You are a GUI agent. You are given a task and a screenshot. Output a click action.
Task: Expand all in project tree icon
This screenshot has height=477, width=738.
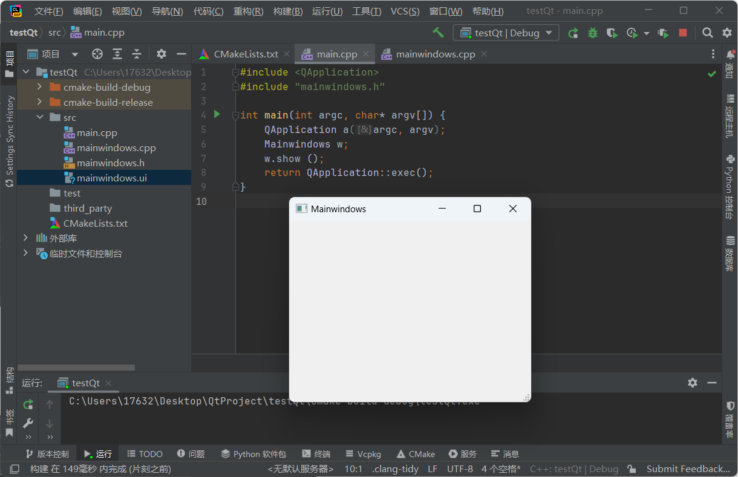[117, 54]
